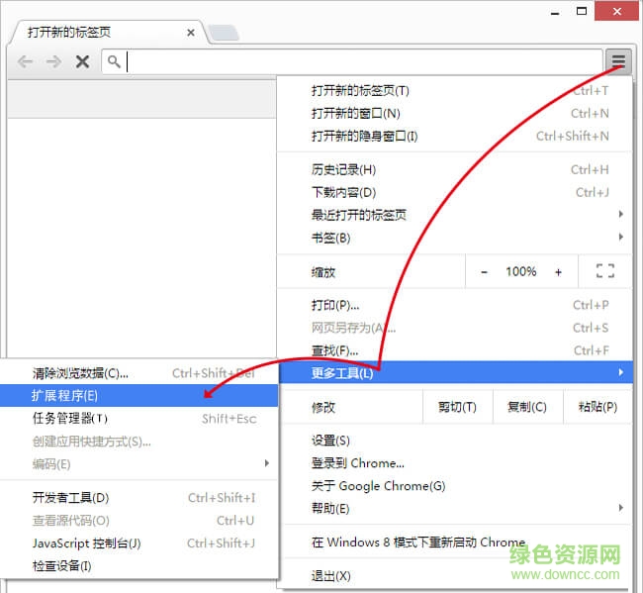This screenshot has height=593, width=643.
Task: Click the 粘贴(P) button
Action: [x=597, y=407]
